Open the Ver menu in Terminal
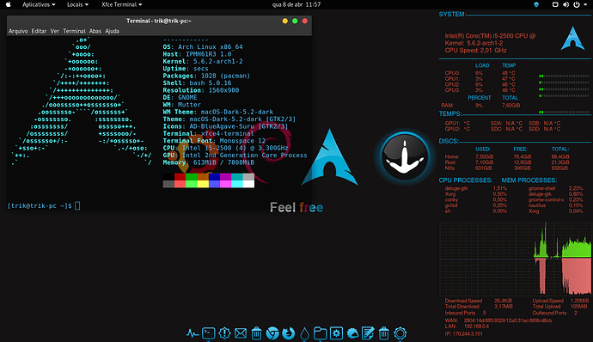This screenshot has width=593, height=342. pyautogui.click(x=55, y=31)
